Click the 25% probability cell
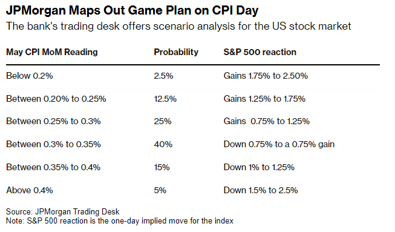The height and width of the screenshot is (232, 395). (163, 121)
